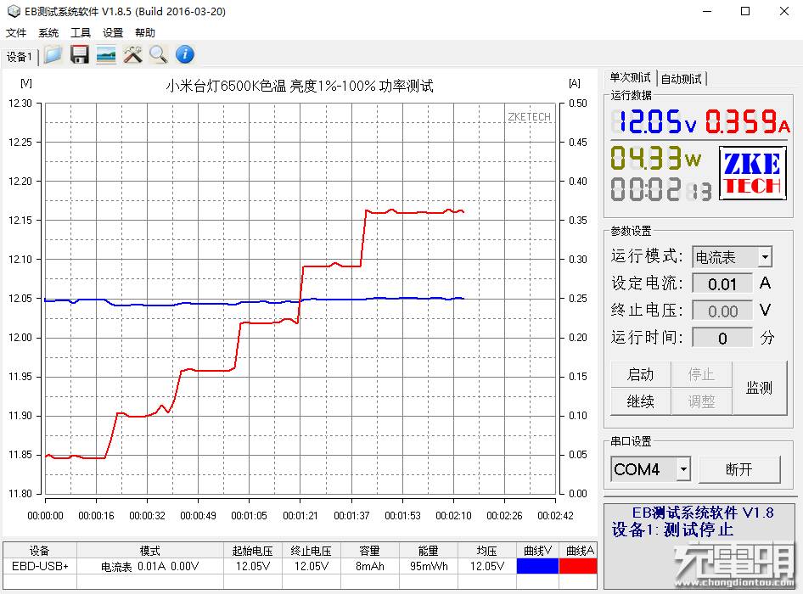Open the blue info icon
803x594 pixels.
pyautogui.click(x=185, y=54)
